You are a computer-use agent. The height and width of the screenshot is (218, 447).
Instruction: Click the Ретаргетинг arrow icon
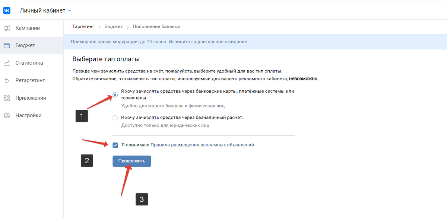tap(7, 80)
